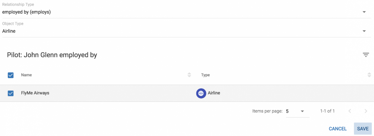The height and width of the screenshot is (136, 374).
Task: Click the 'employed by (employs)' field value
Action: [26, 12]
